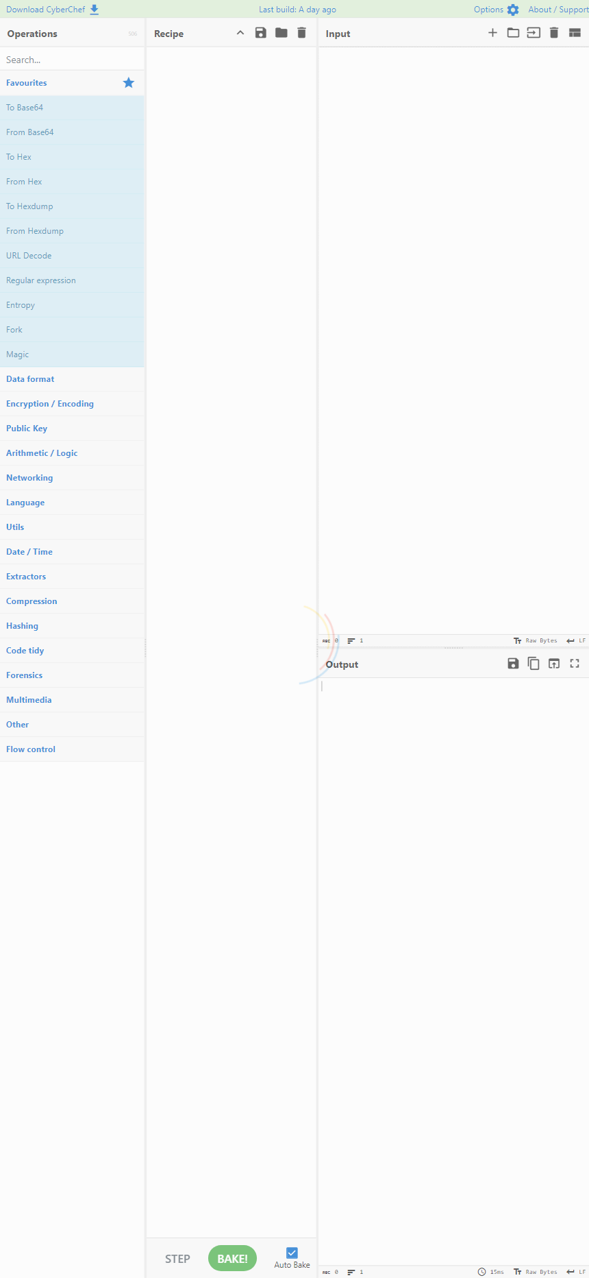Open the Input character encoding Raw Bytes selector
This screenshot has width=589, height=1278.
(x=536, y=641)
